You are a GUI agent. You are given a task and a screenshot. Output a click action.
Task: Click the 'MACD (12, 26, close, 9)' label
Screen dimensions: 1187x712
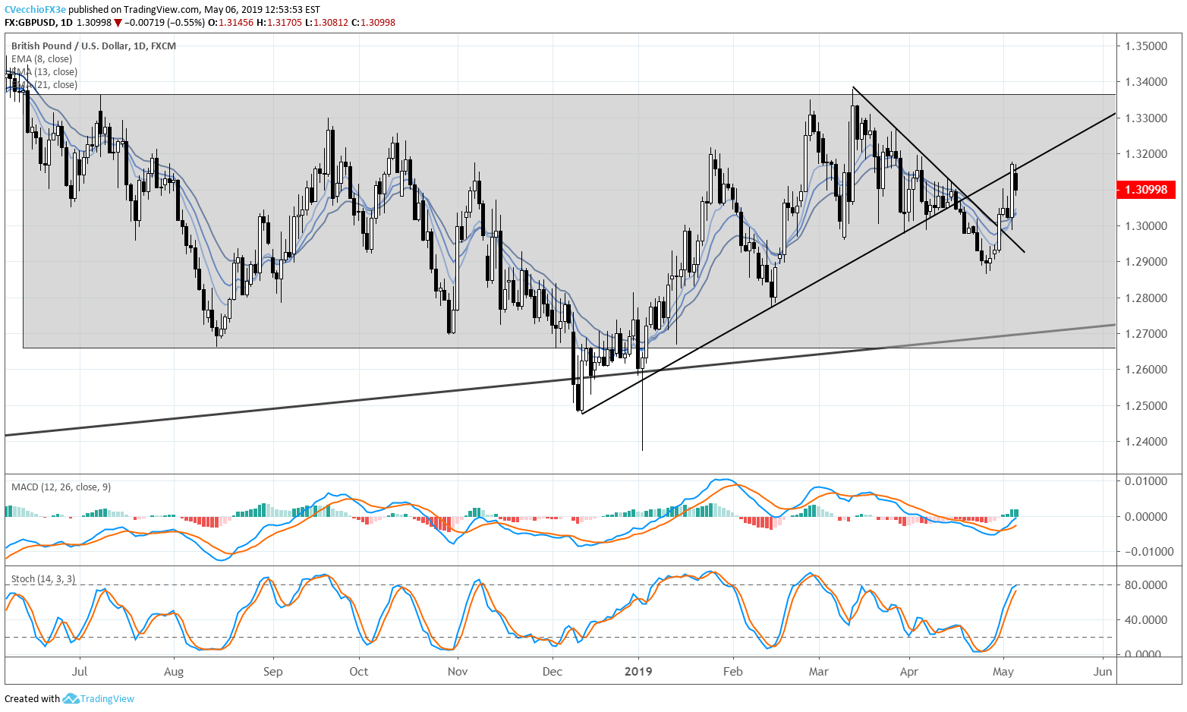pos(61,487)
